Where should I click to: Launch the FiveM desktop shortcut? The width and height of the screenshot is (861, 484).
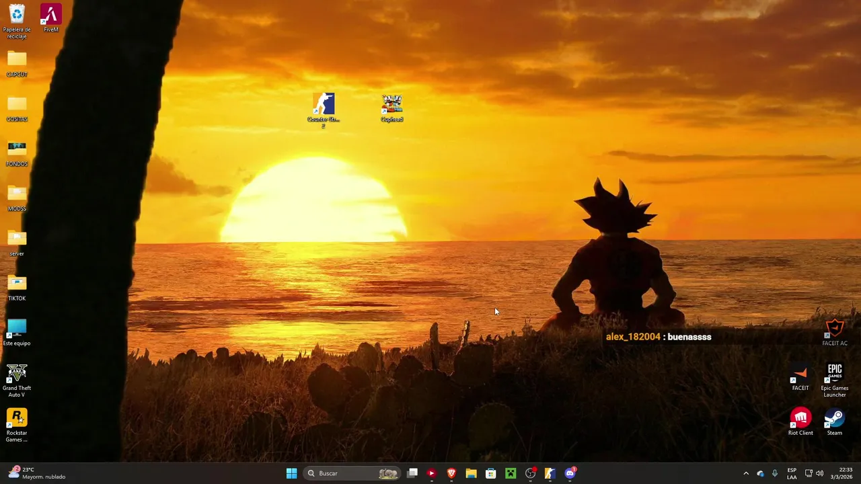click(51, 18)
